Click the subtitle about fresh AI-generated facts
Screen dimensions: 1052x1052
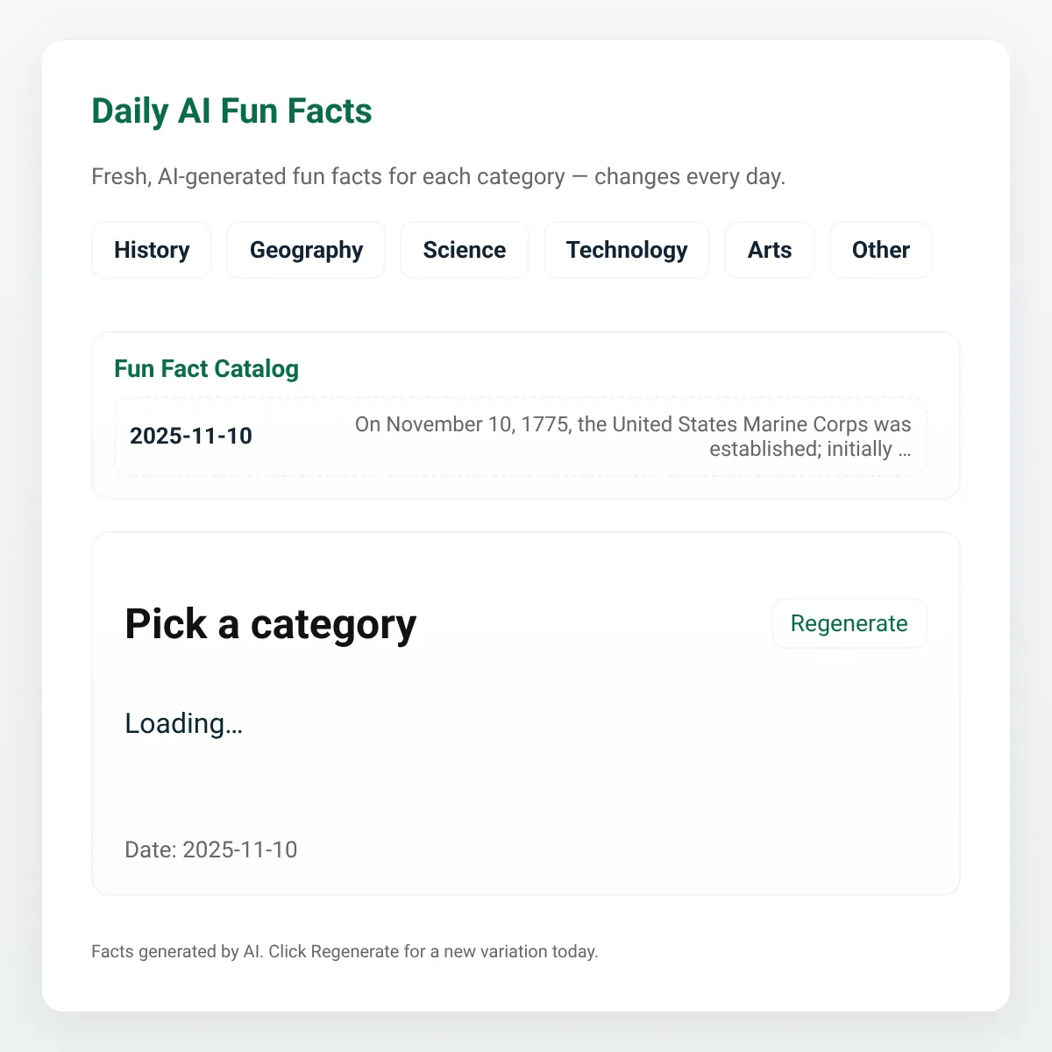click(x=438, y=176)
